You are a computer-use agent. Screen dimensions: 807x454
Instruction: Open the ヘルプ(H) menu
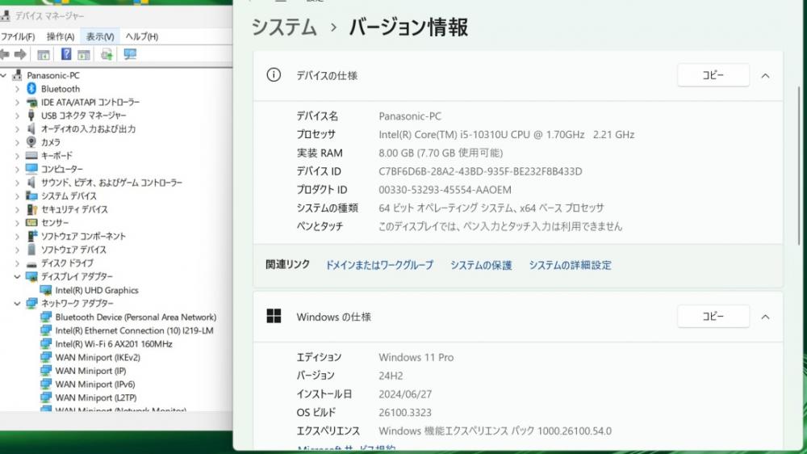[141, 36]
